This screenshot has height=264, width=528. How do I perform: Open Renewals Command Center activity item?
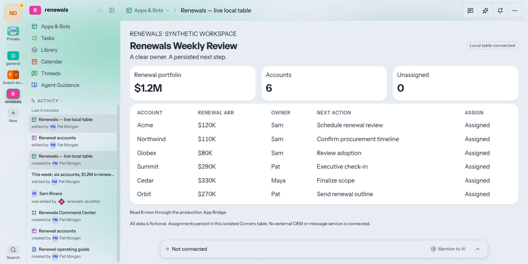tap(73, 216)
